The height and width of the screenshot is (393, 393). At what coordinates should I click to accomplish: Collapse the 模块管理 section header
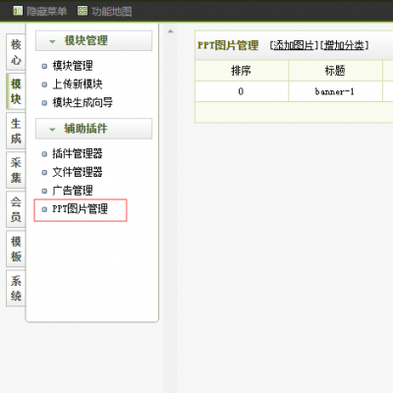pos(93,40)
